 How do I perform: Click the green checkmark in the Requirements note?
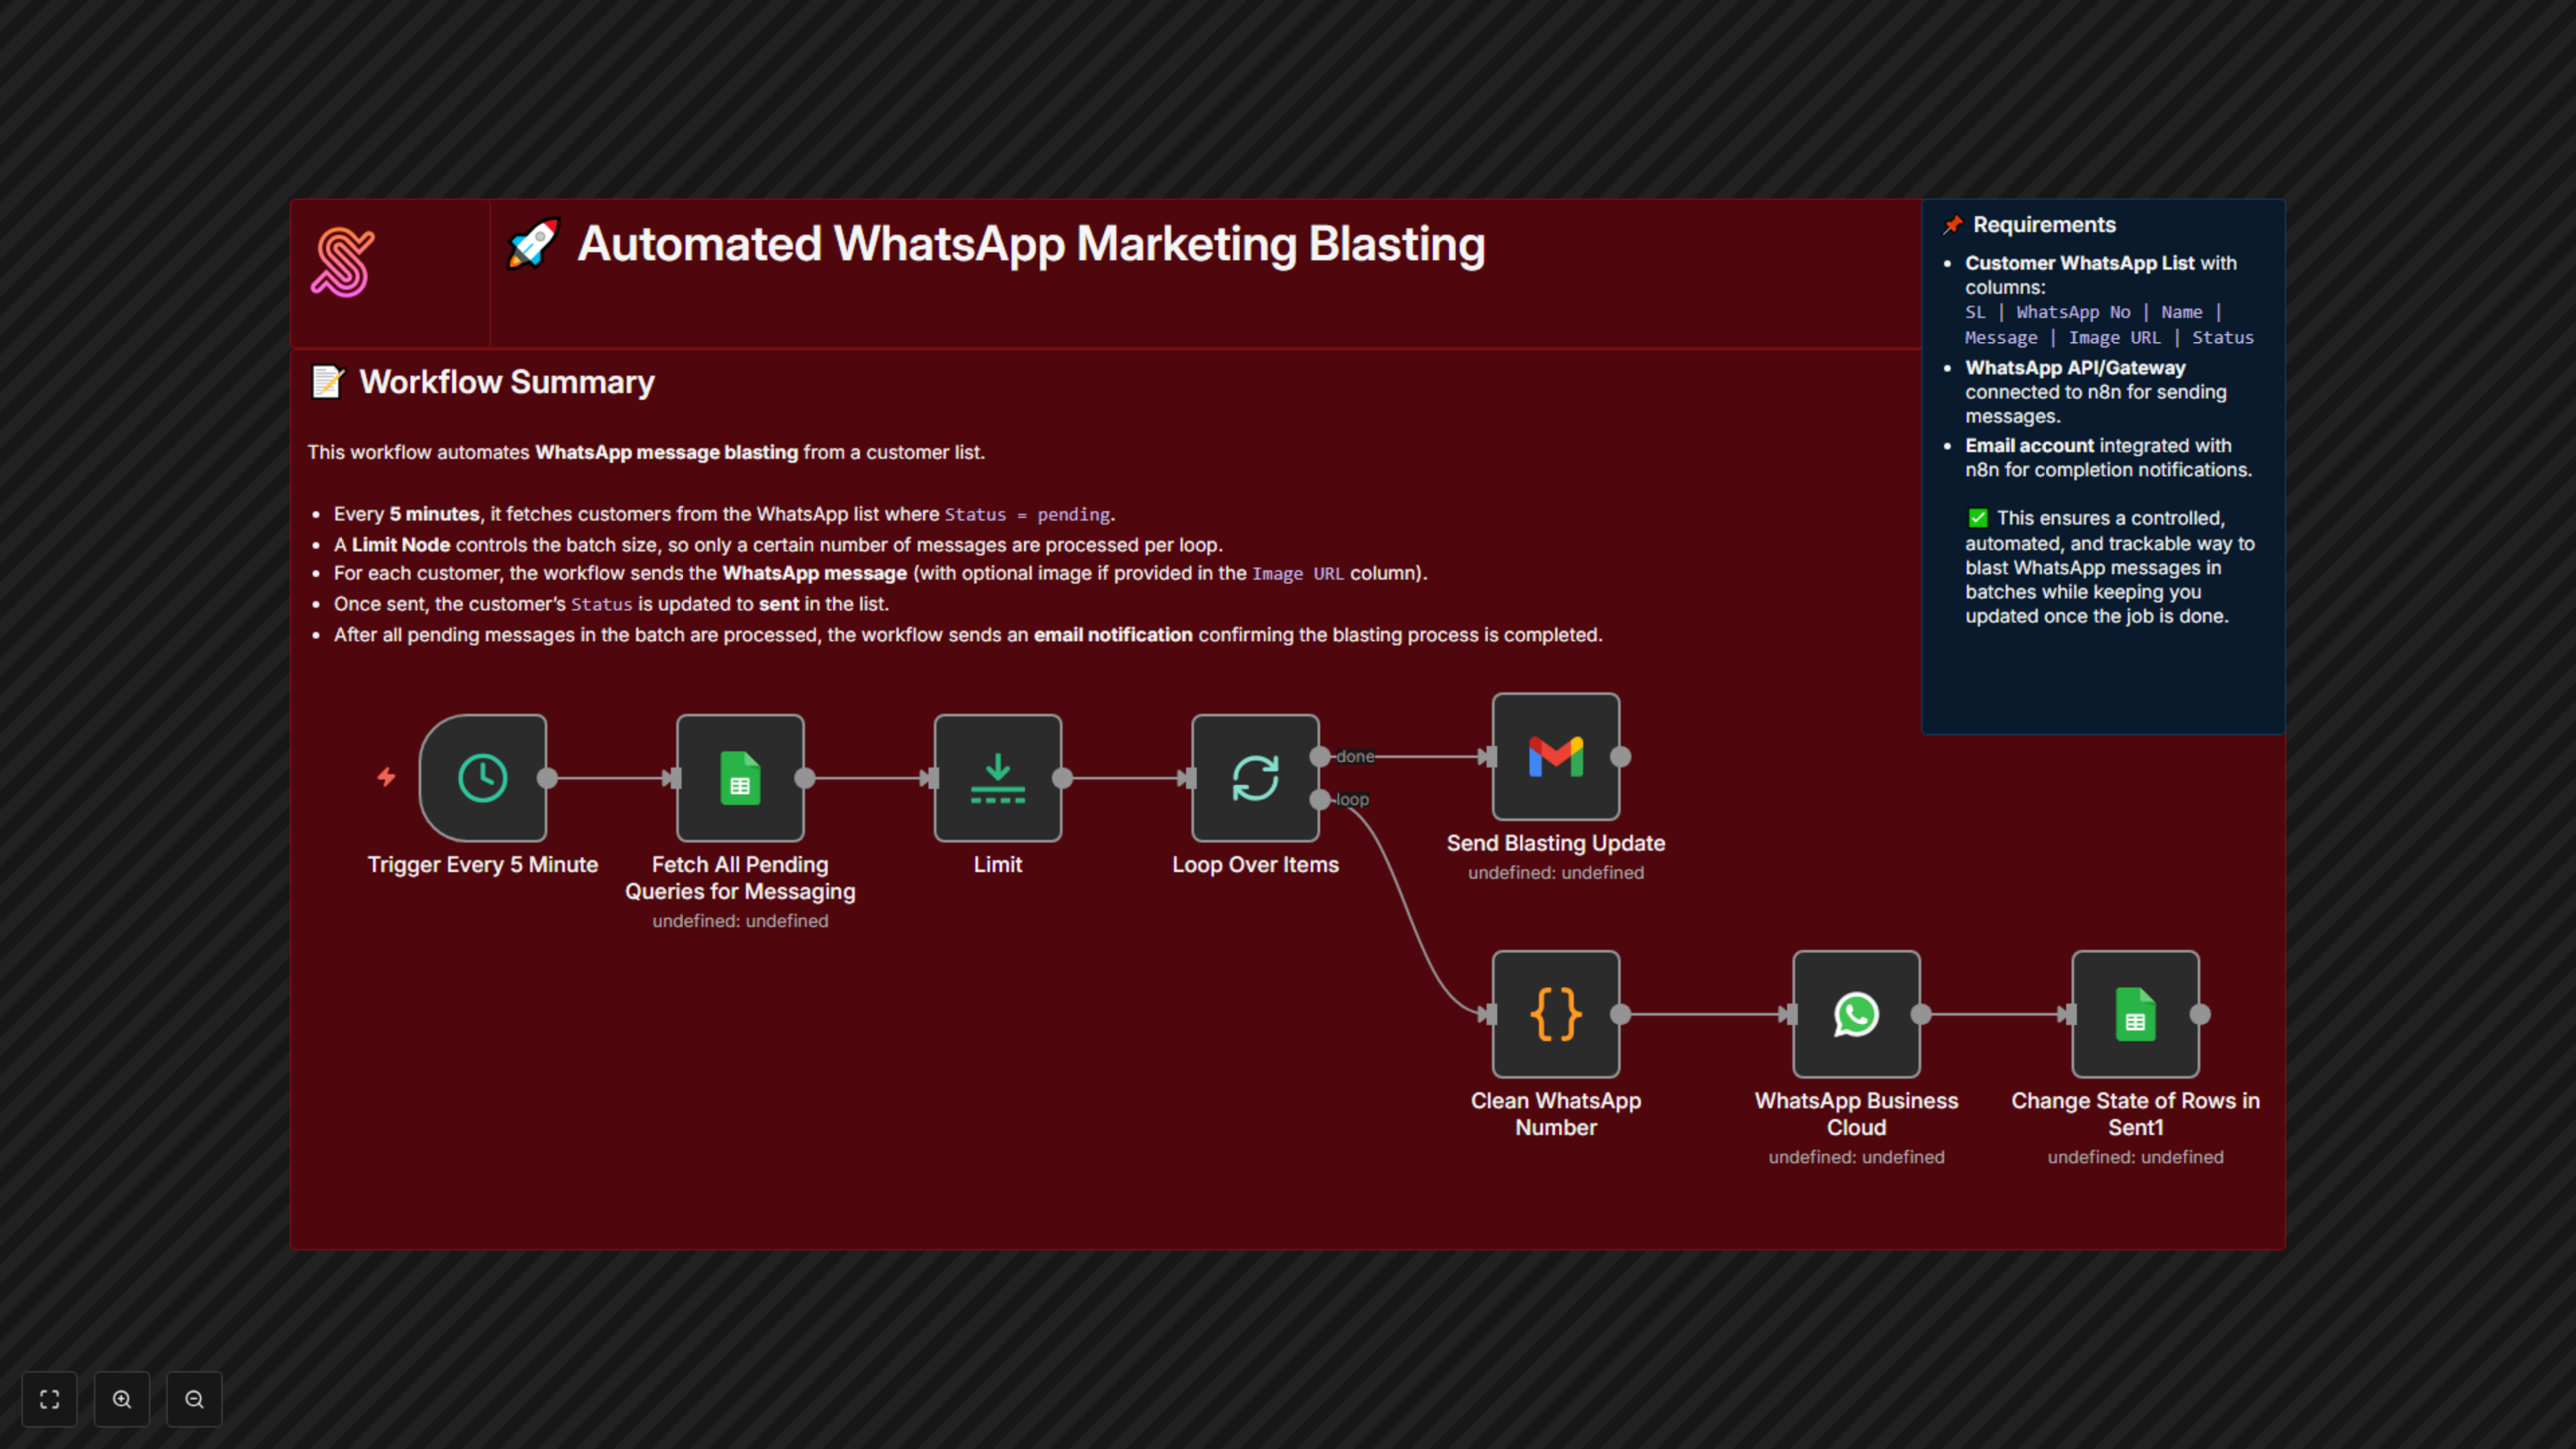coord(1978,518)
